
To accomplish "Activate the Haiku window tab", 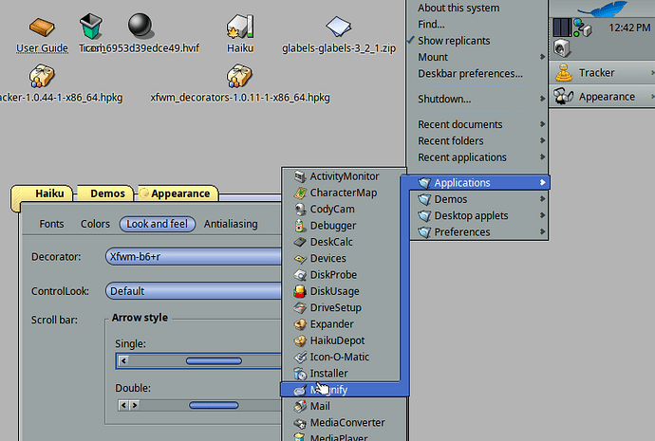I will point(43,193).
